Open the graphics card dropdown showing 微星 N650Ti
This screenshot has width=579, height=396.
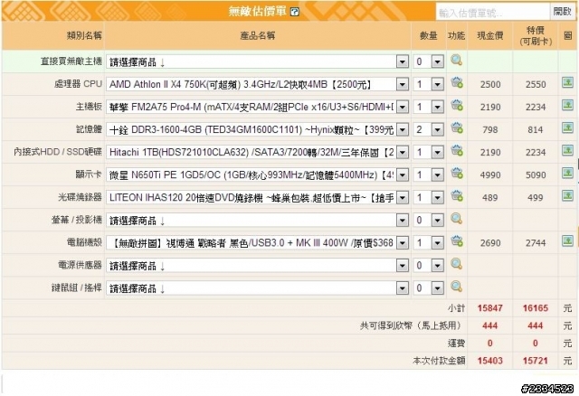click(257, 174)
